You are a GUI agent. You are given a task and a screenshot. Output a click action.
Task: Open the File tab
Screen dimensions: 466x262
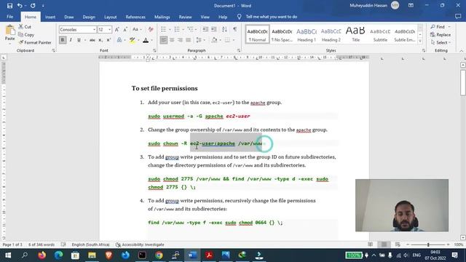pyautogui.click(x=9, y=17)
